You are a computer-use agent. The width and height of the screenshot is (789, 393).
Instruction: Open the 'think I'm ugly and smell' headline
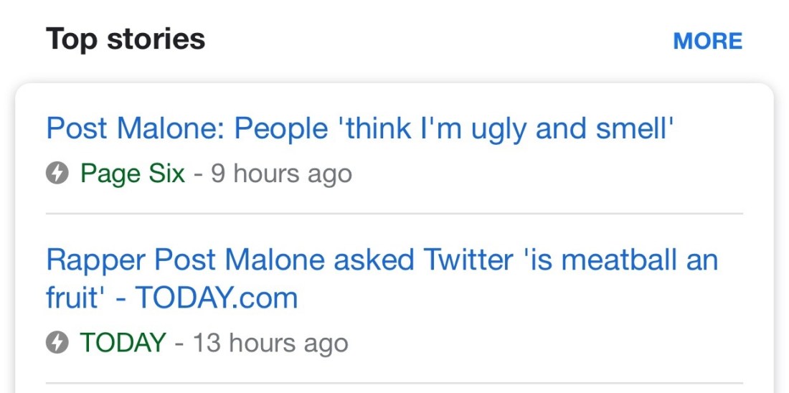360,129
